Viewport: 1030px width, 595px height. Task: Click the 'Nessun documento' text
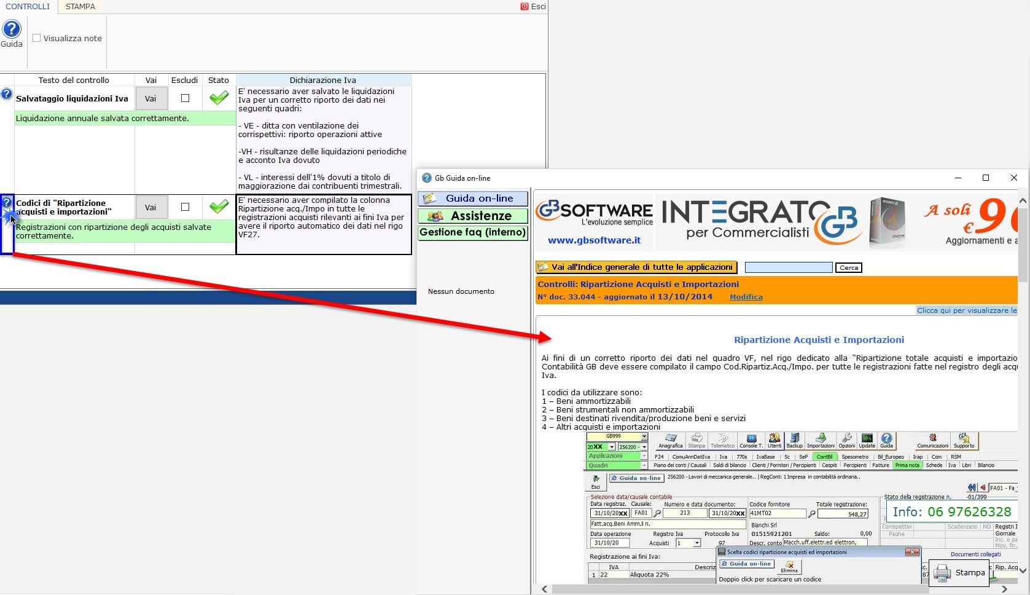461,291
